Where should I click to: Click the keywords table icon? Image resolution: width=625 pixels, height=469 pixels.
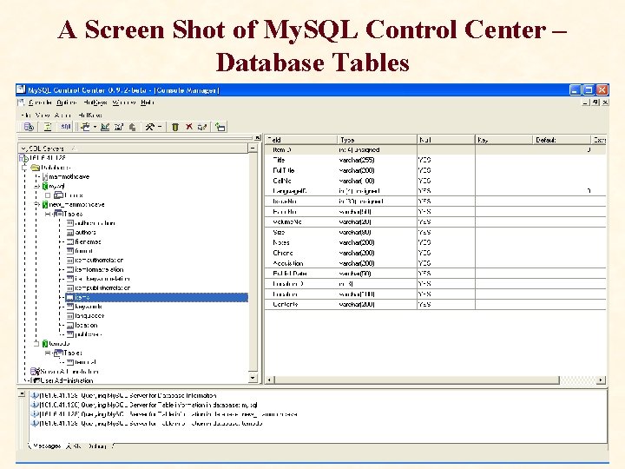point(70,307)
